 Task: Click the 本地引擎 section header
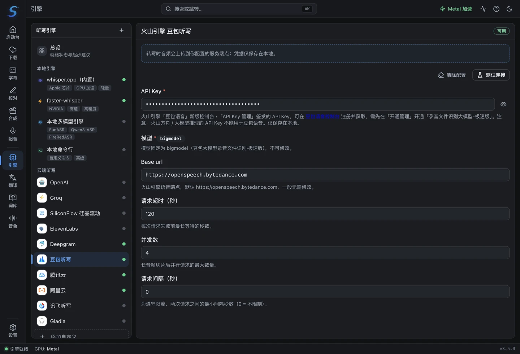(46, 69)
